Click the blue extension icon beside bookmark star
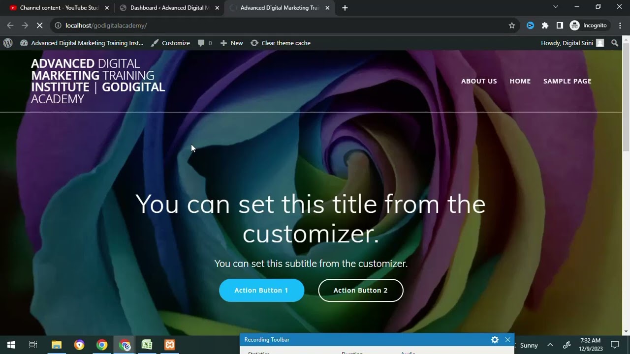 (x=530, y=26)
